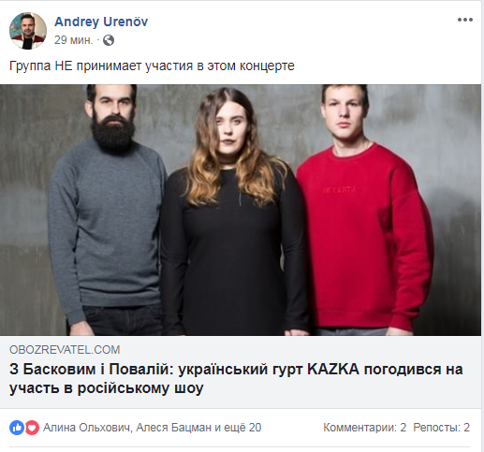Click the '29 мин.' post timestamp
This screenshot has width=484, height=452.
pyautogui.click(x=74, y=40)
